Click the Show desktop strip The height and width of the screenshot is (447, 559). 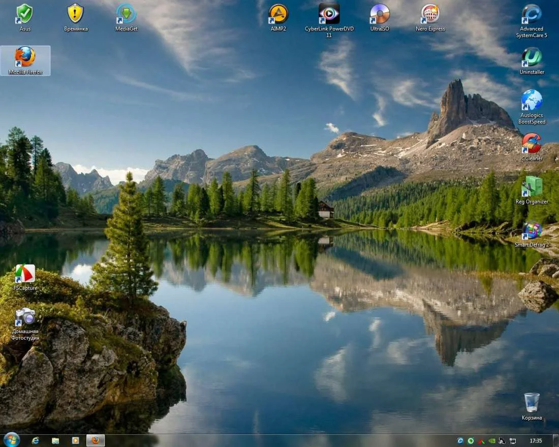click(x=556, y=440)
